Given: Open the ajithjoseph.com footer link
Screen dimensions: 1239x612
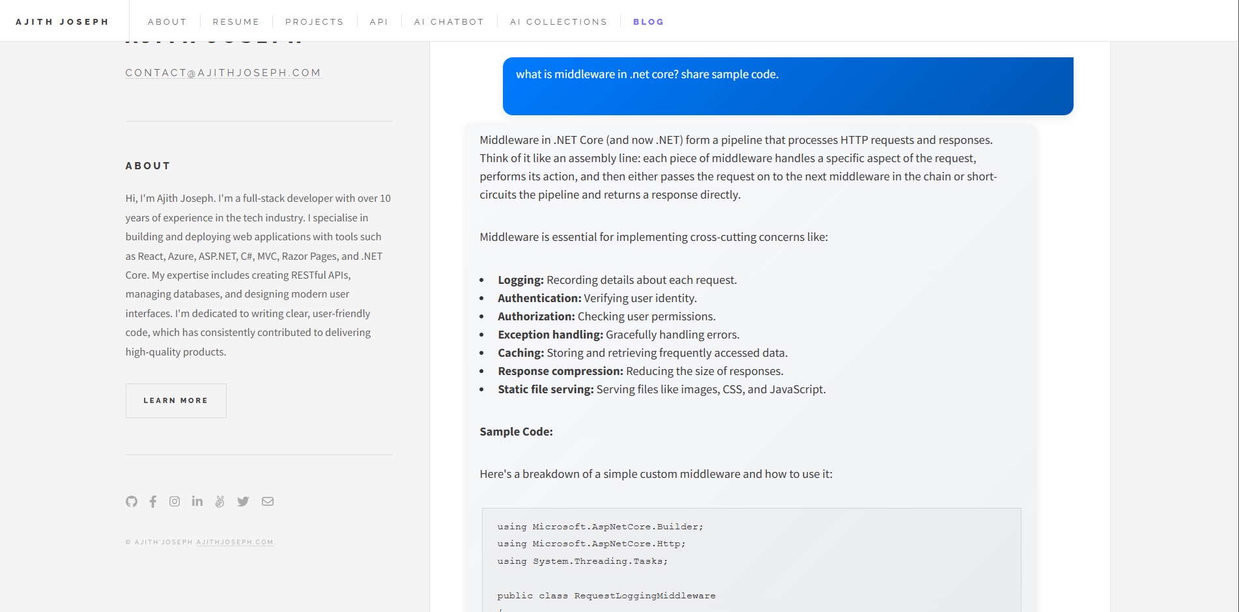Looking at the screenshot, I should tap(235, 542).
